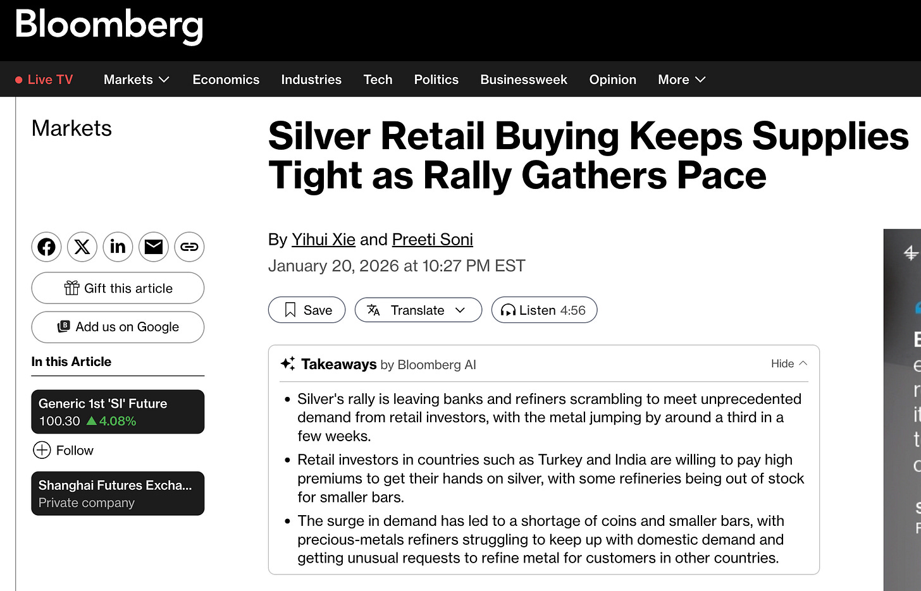Screen dimensions: 921x591
Task: Listen to the article audio
Action: [544, 310]
